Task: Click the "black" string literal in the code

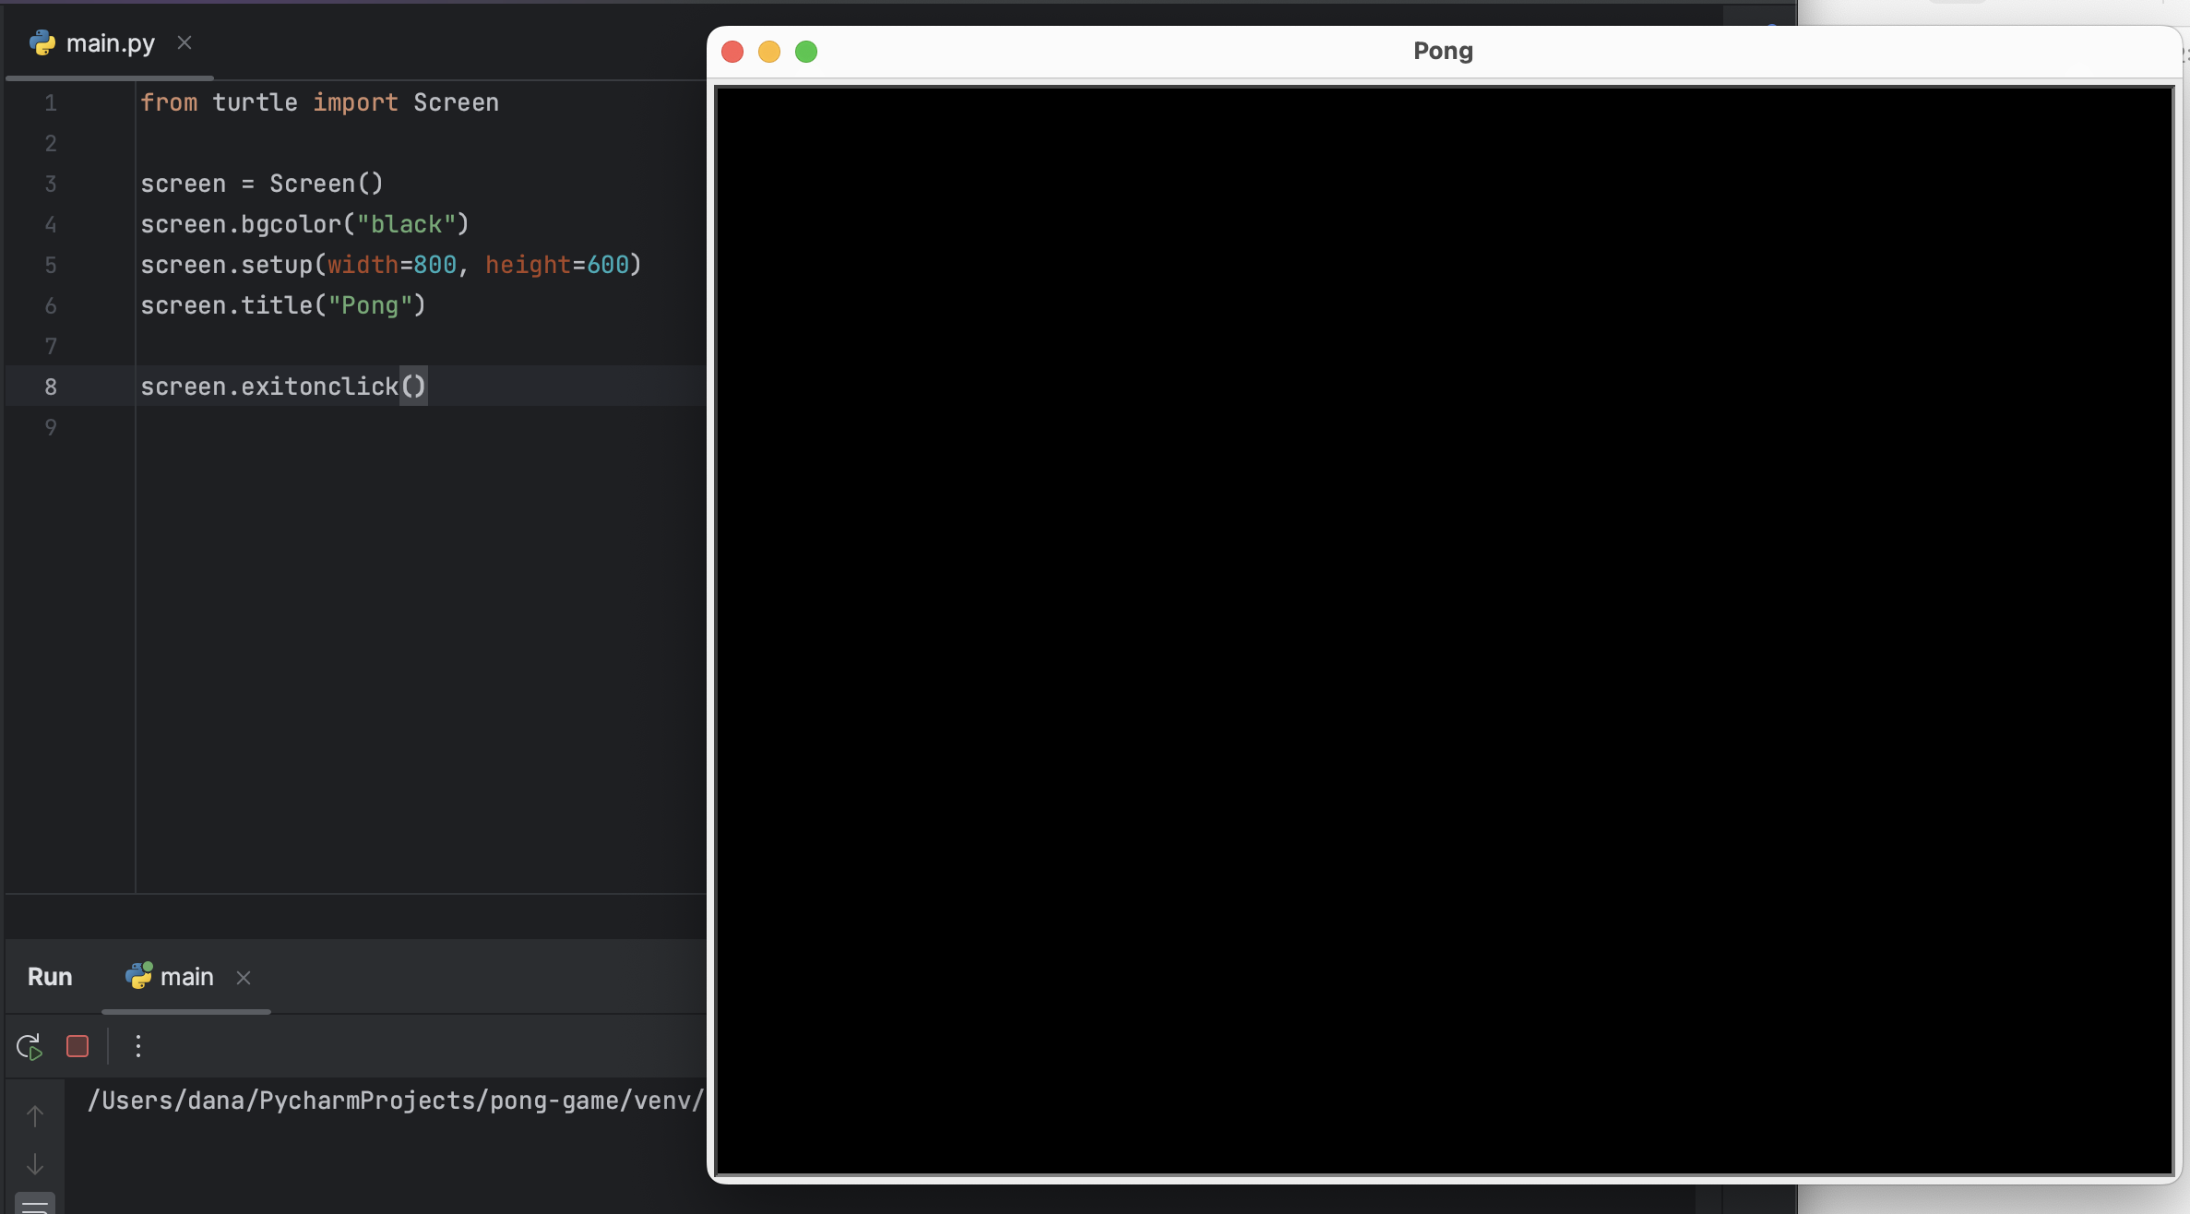Action: [406, 224]
